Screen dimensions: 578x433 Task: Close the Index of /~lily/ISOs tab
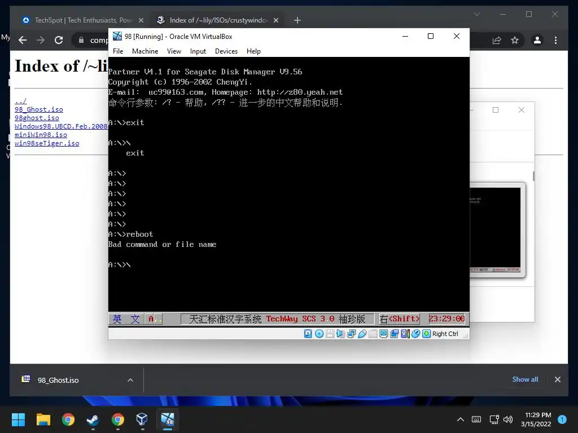[x=275, y=20]
